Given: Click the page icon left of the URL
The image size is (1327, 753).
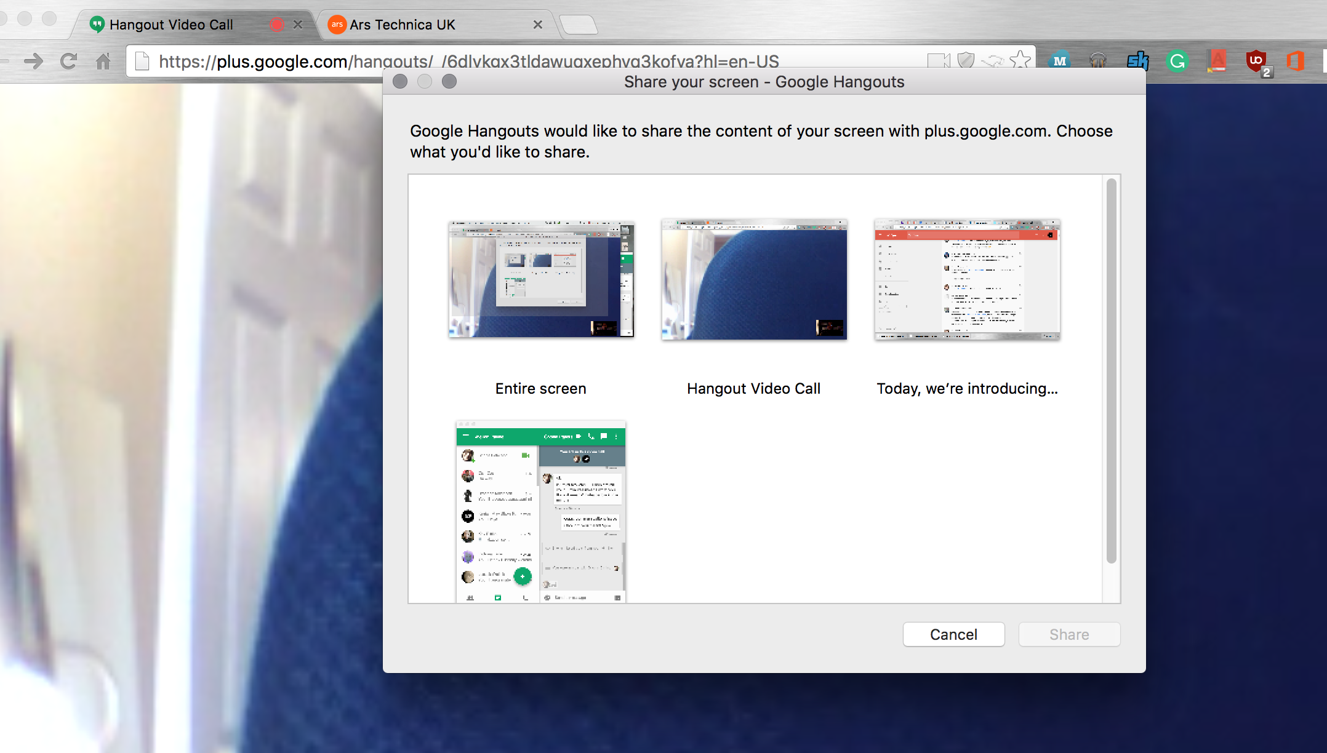Looking at the screenshot, I should [142, 61].
